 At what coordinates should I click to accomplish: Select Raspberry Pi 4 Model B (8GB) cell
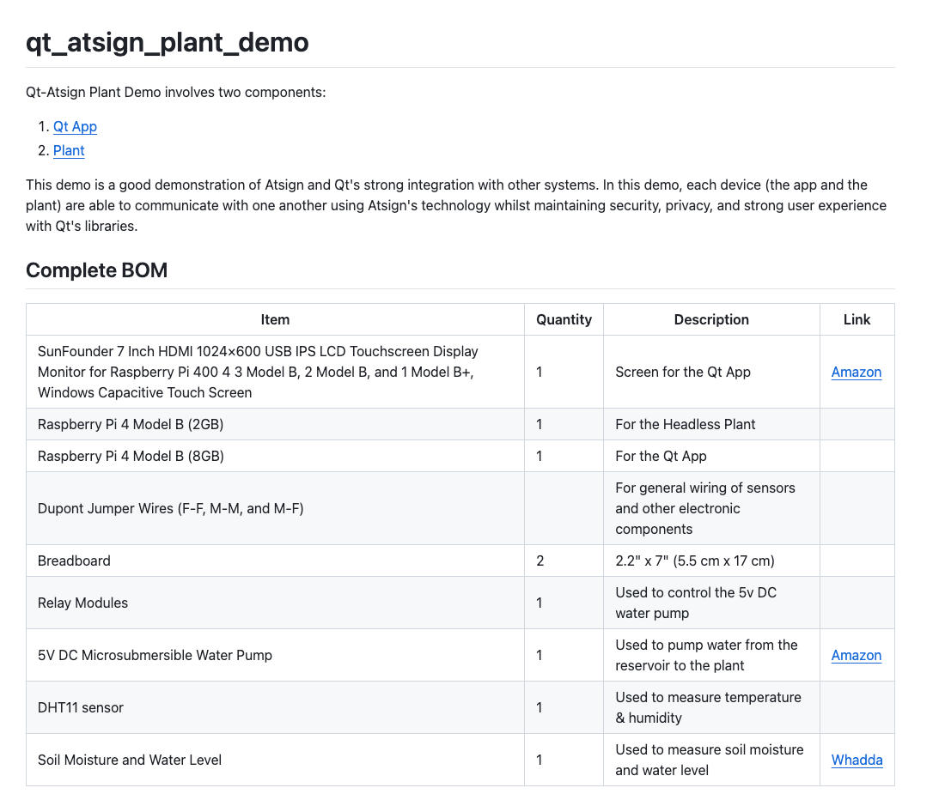275,457
